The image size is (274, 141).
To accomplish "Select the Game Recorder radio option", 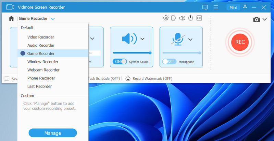I will 23,53.
